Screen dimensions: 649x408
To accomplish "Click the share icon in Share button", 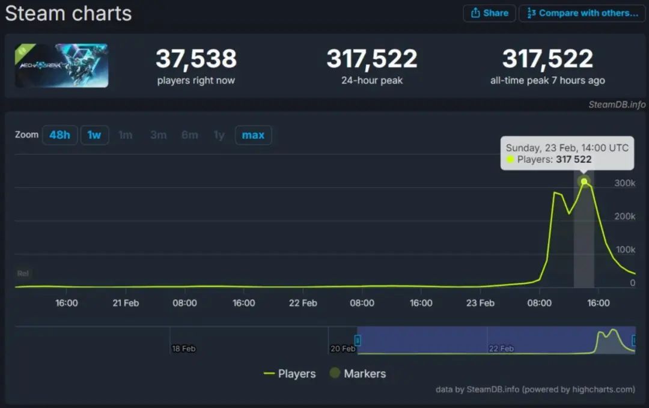I will (475, 13).
